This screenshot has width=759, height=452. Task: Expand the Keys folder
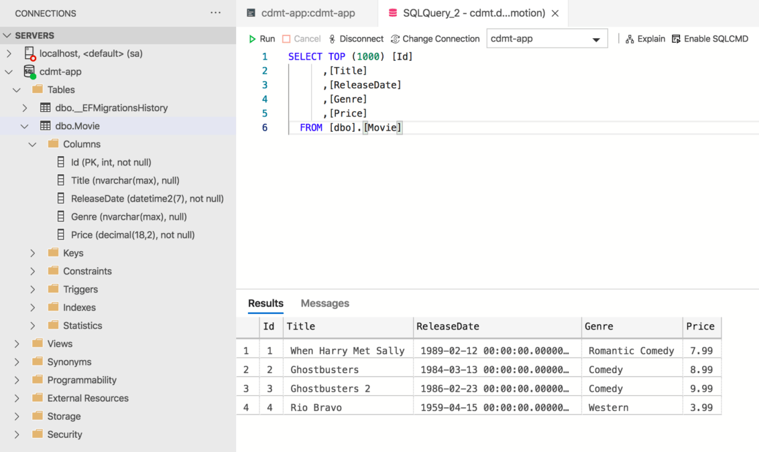(33, 253)
